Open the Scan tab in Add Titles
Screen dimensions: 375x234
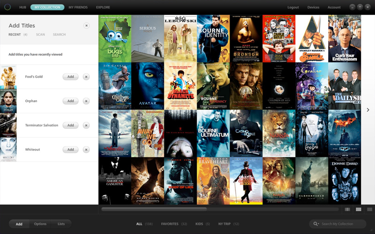point(40,35)
